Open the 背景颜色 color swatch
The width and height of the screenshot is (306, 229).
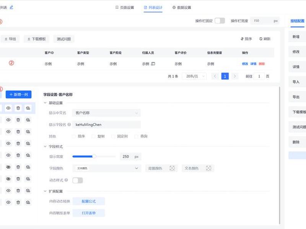point(172,168)
